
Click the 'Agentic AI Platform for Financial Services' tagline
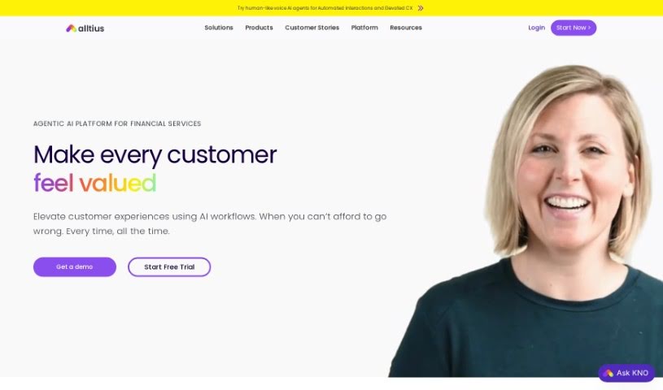pos(117,123)
